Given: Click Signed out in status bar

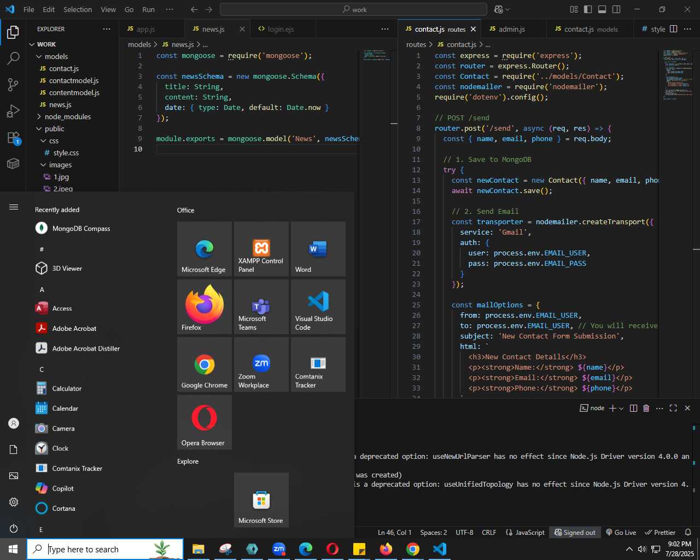Looking at the screenshot, I should [x=575, y=532].
